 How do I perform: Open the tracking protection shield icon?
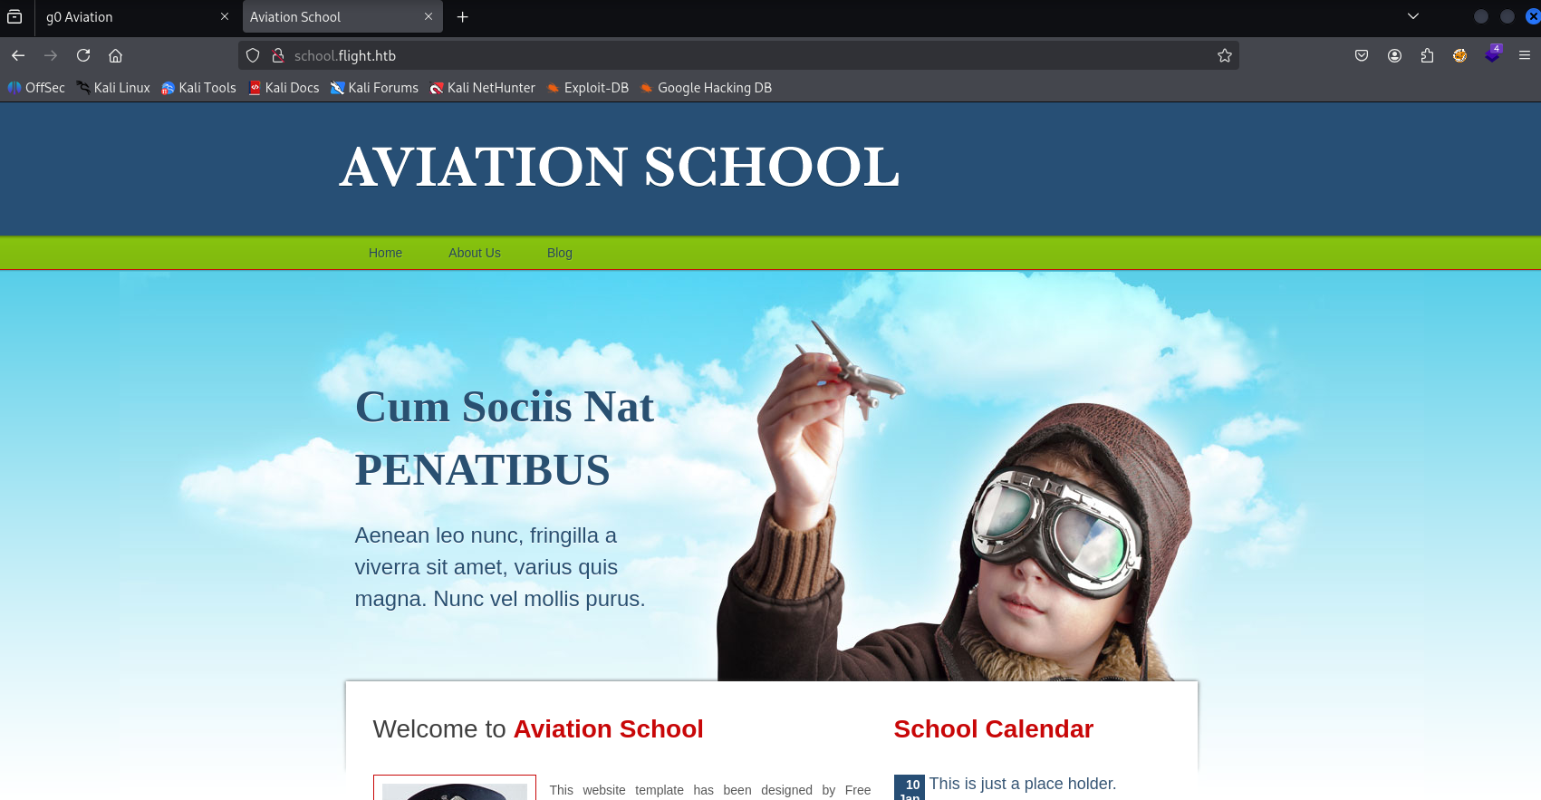pos(254,55)
